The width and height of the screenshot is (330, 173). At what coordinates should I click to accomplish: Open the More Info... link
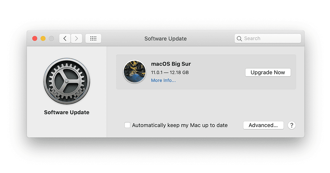(x=163, y=80)
